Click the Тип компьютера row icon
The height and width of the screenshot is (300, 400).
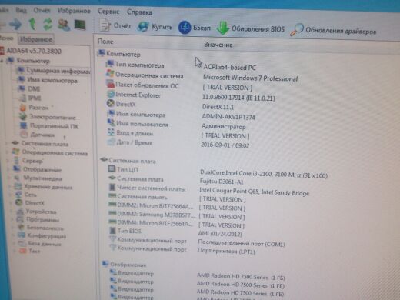point(110,64)
